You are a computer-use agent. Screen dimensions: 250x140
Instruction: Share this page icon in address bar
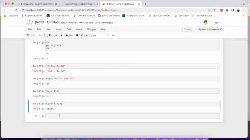(x=209, y=10)
